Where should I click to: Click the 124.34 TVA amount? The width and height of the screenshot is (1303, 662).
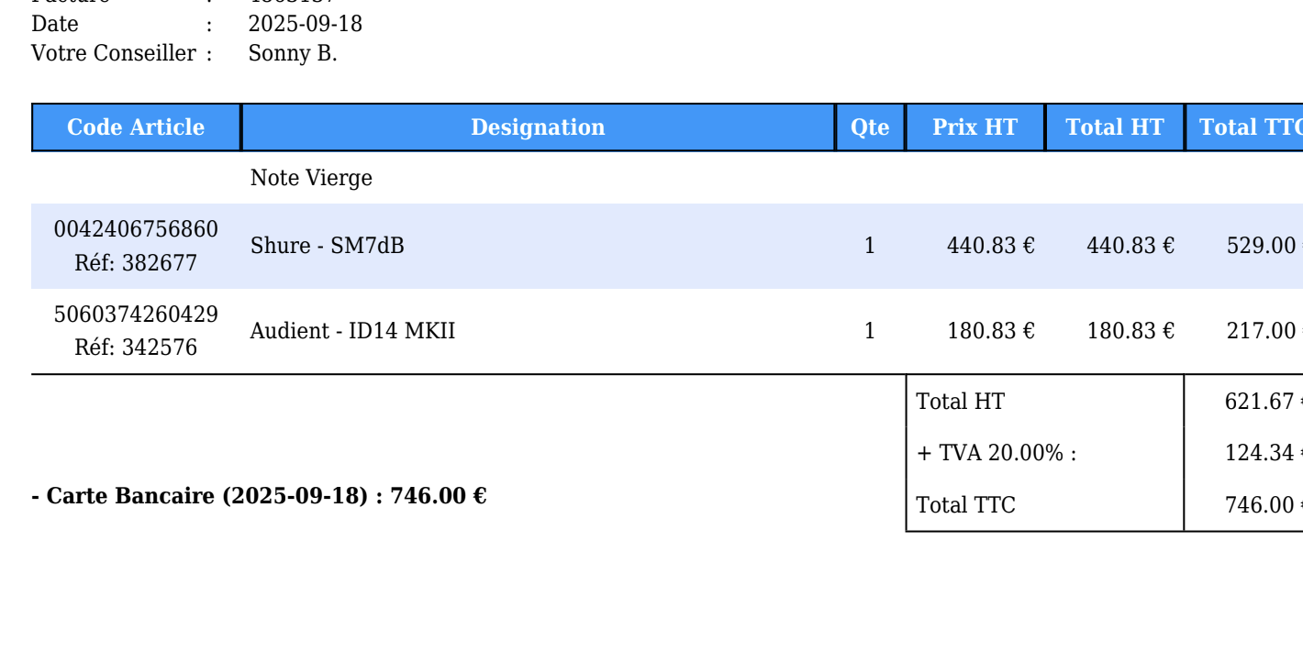(x=1259, y=453)
